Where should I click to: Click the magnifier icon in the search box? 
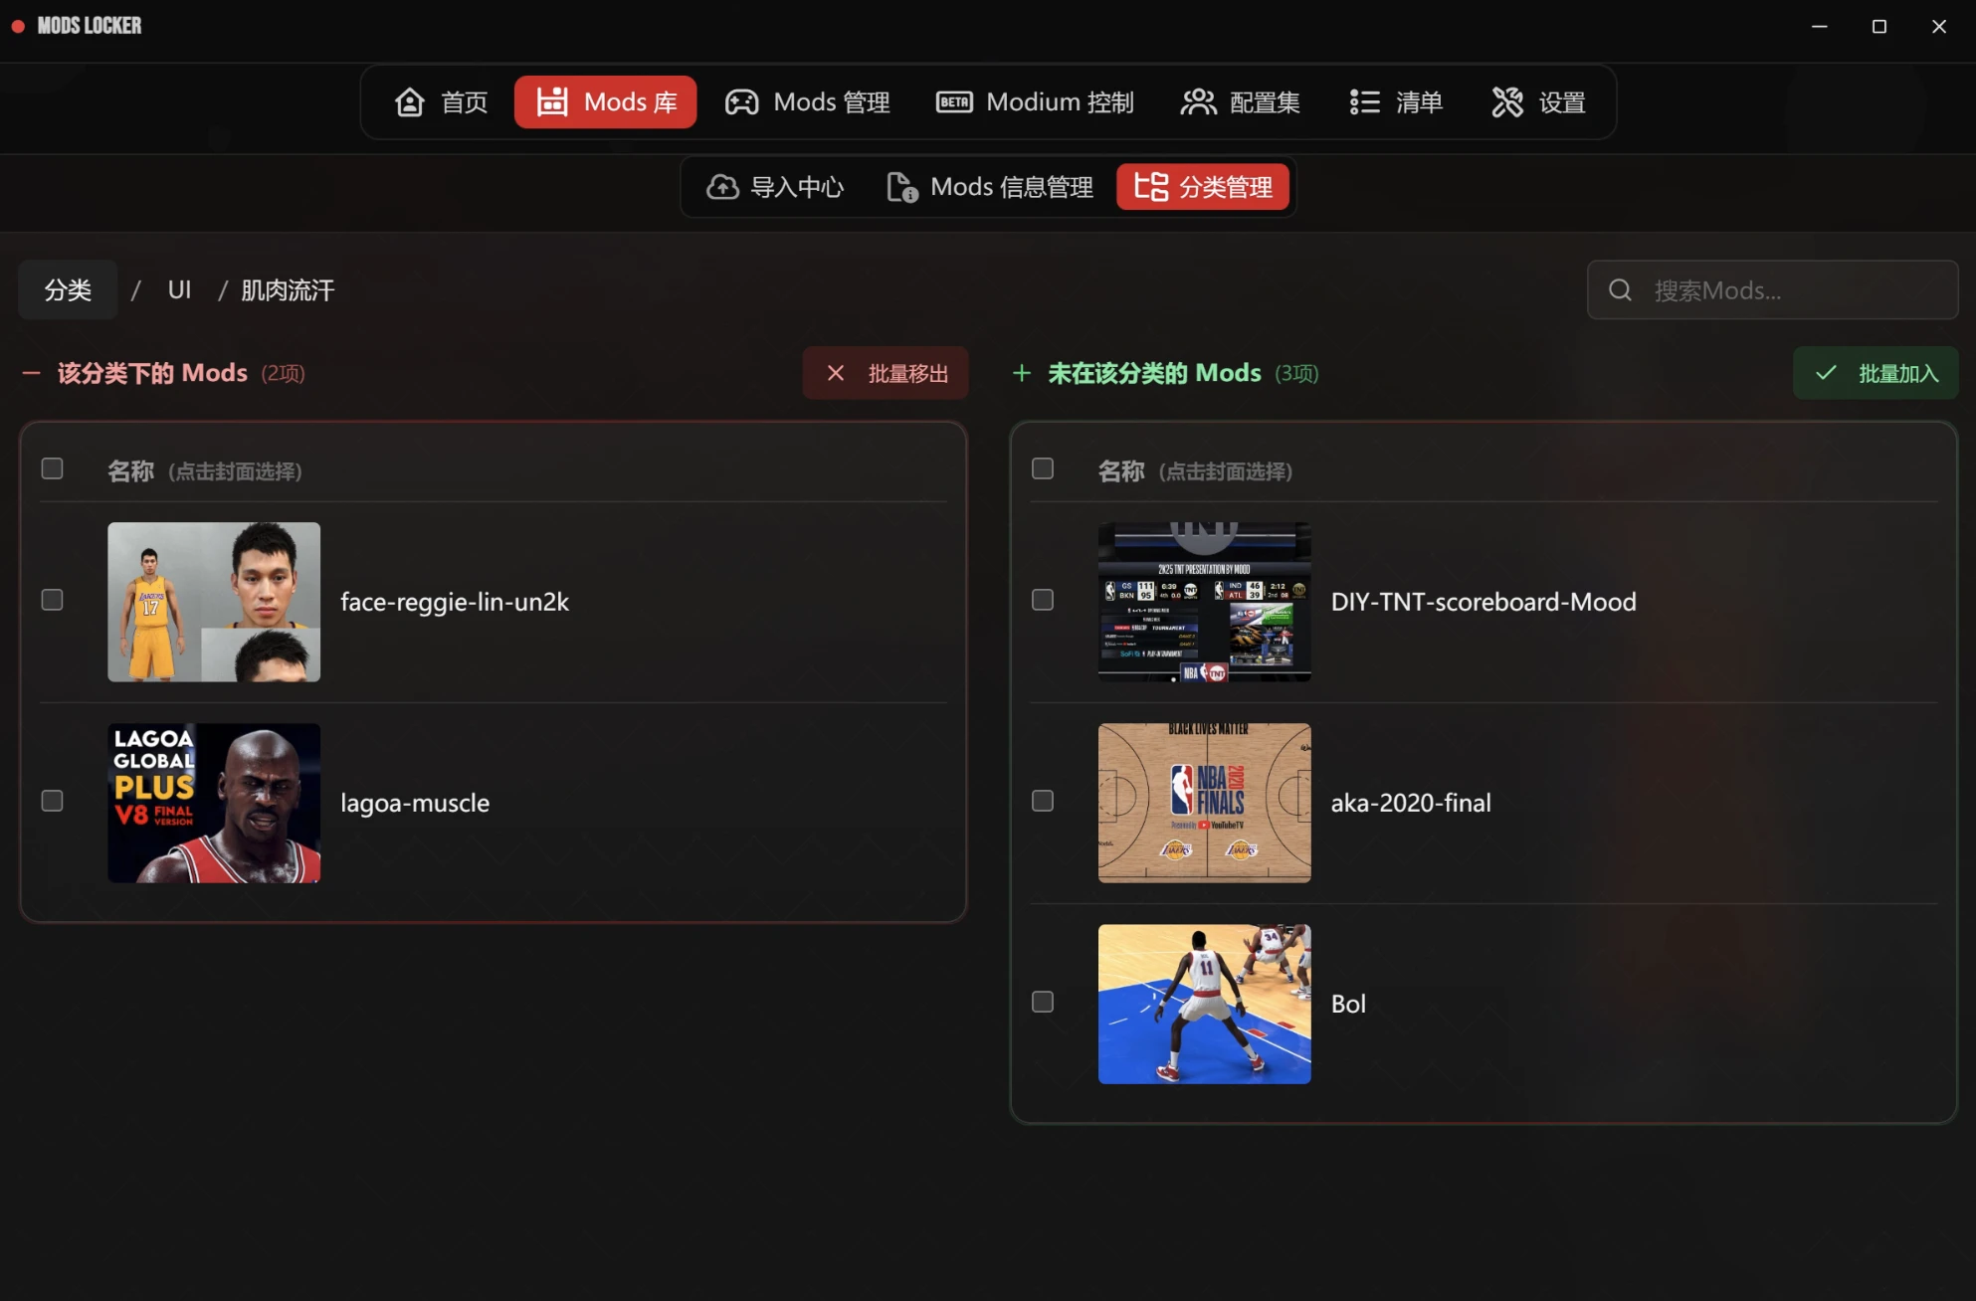click(1620, 290)
